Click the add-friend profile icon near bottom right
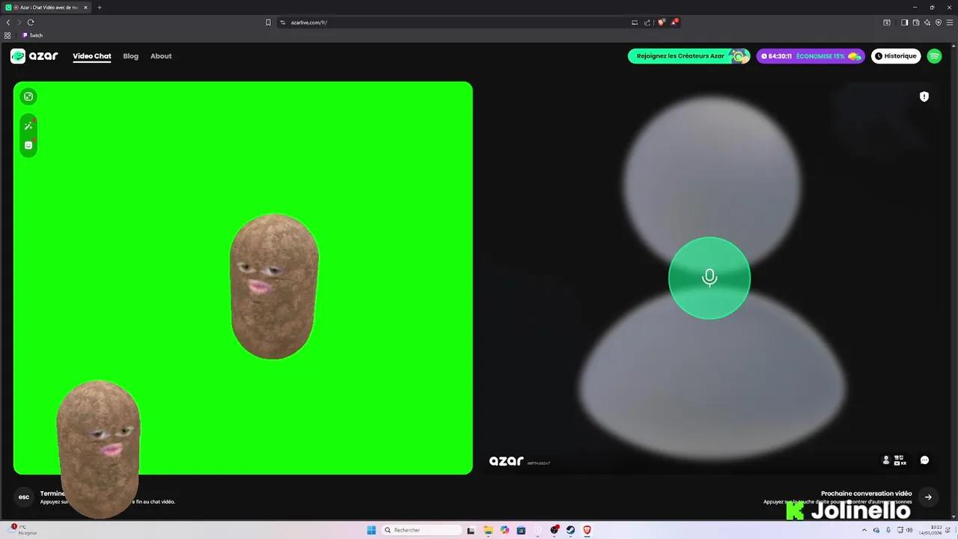 pos(886,460)
